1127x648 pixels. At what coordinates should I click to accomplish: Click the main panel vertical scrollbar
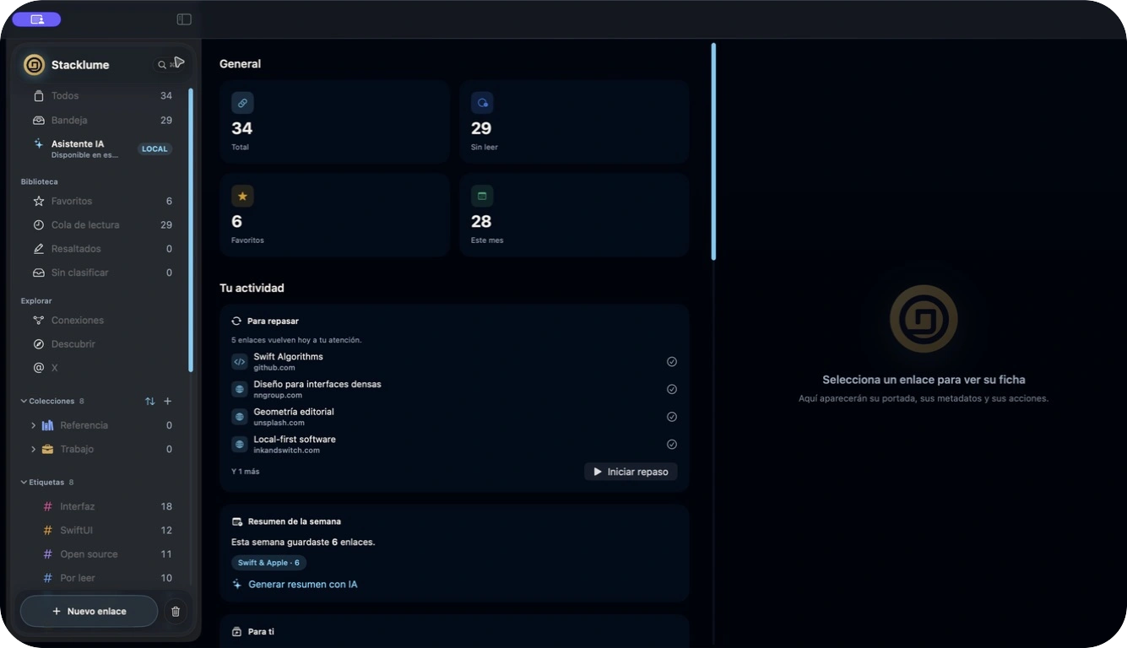[713, 152]
